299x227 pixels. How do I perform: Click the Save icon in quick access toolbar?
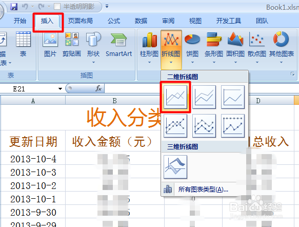pos(14,7)
